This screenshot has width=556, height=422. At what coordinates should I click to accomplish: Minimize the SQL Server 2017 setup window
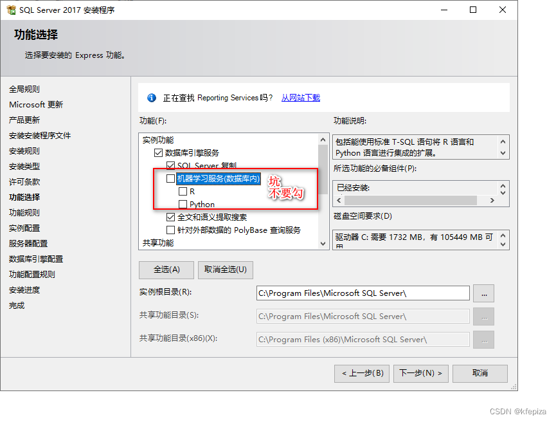tap(444, 10)
